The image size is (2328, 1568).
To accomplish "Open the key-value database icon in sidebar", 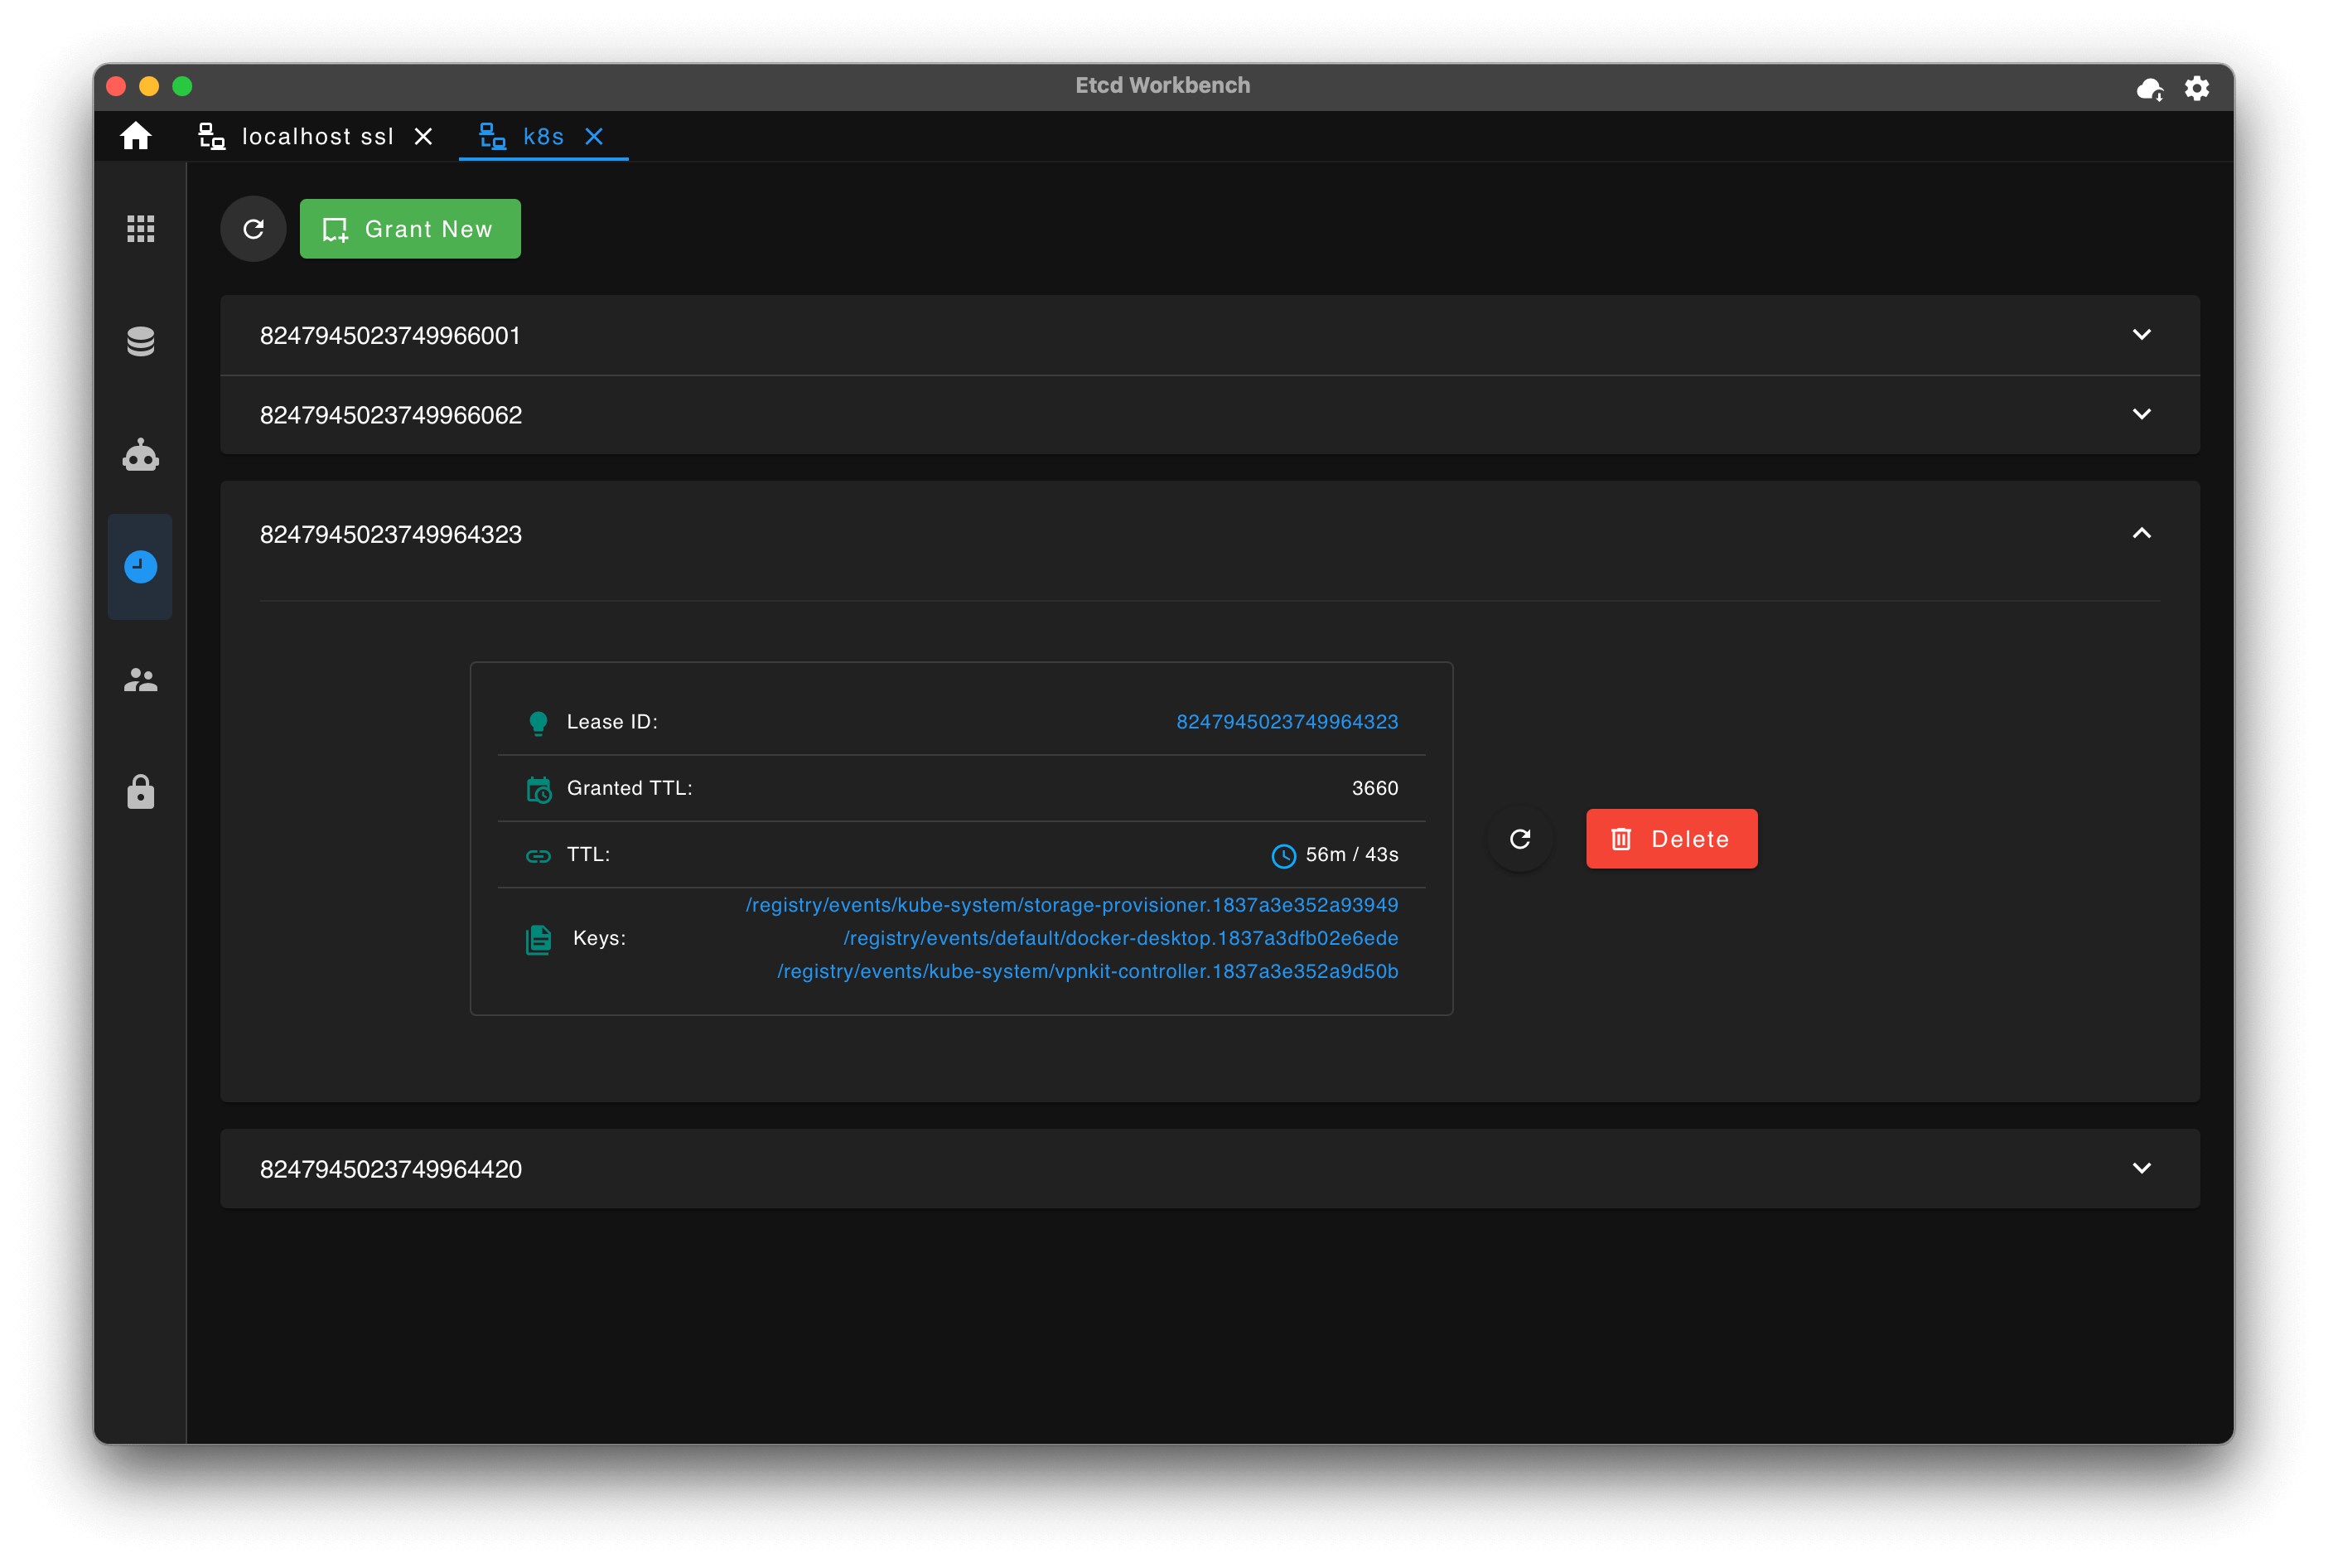I will coord(141,342).
